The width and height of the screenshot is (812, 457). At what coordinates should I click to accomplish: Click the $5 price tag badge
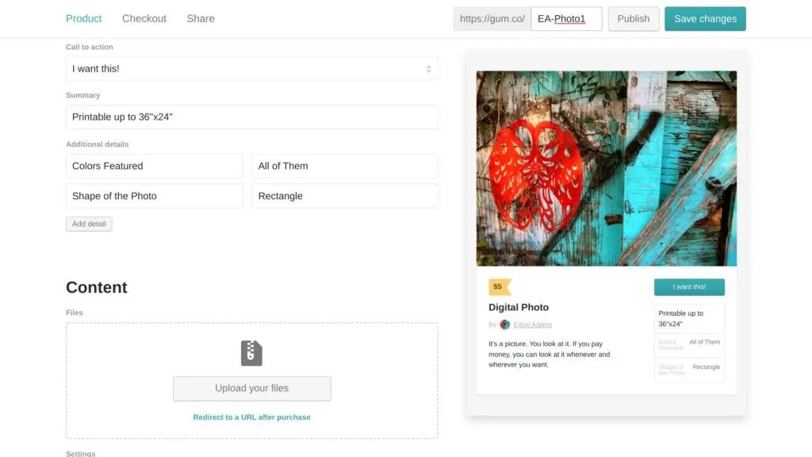499,286
